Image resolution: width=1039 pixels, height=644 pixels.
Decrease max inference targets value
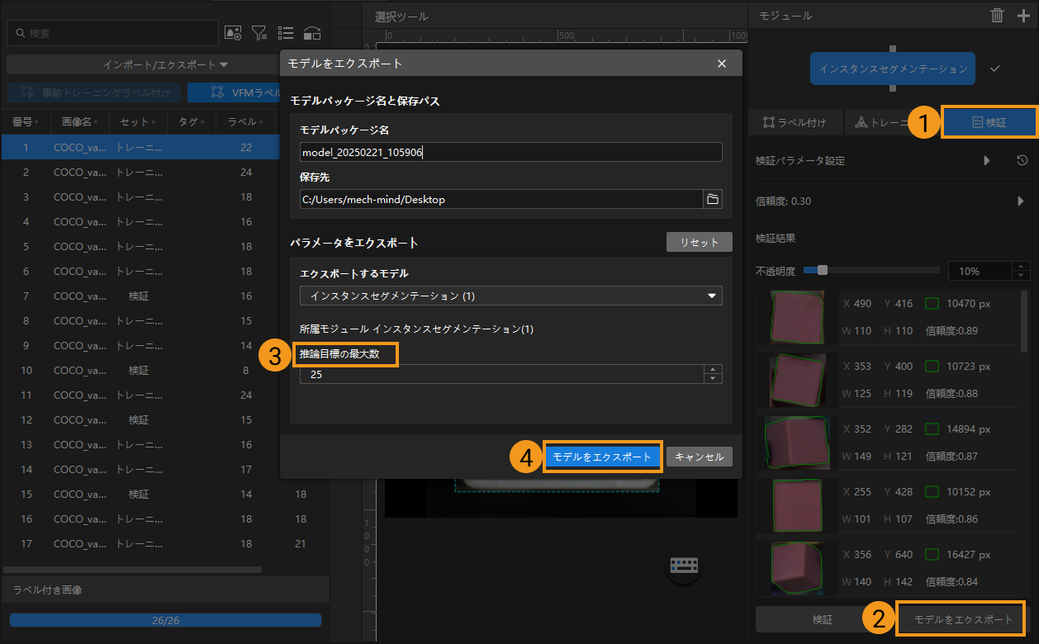click(713, 379)
